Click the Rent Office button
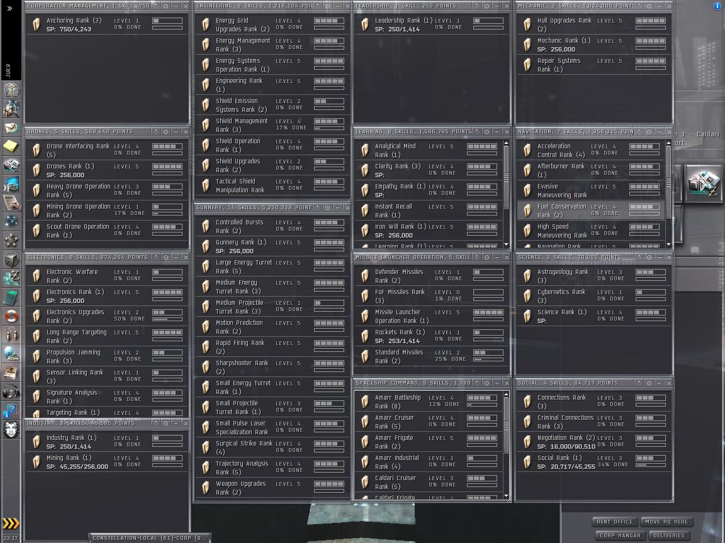Viewport: 725px width, 543px height. (x=614, y=522)
